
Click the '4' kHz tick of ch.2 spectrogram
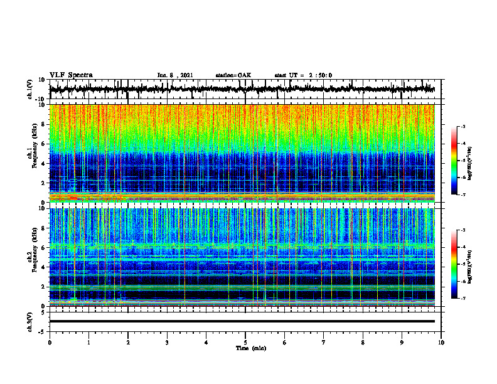[43, 267]
